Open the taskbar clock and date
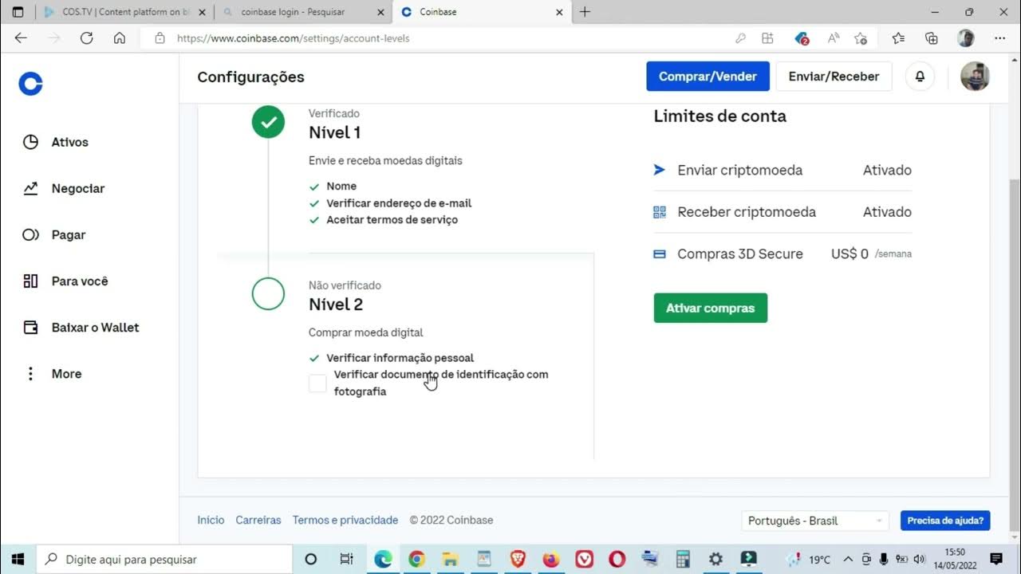This screenshot has height=574, width=1021. coord(955,559)
